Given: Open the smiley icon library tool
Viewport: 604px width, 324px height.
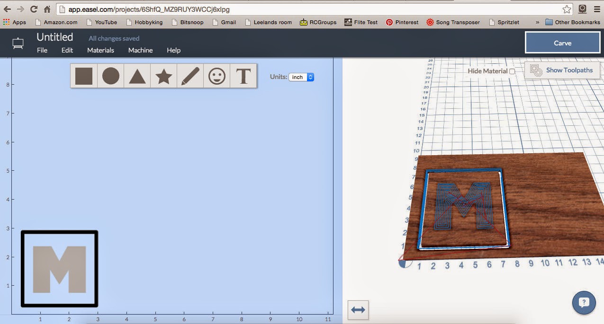Looking at the screenshot, I should [217, 76].
